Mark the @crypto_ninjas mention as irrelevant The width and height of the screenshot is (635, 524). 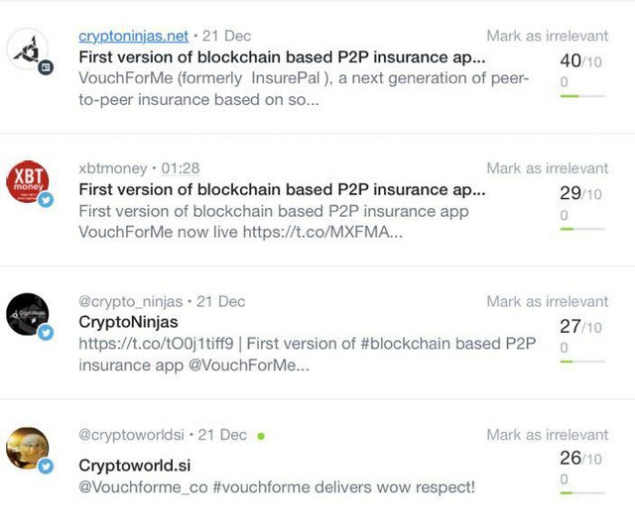pyautogui.click(x=548, y=301)
